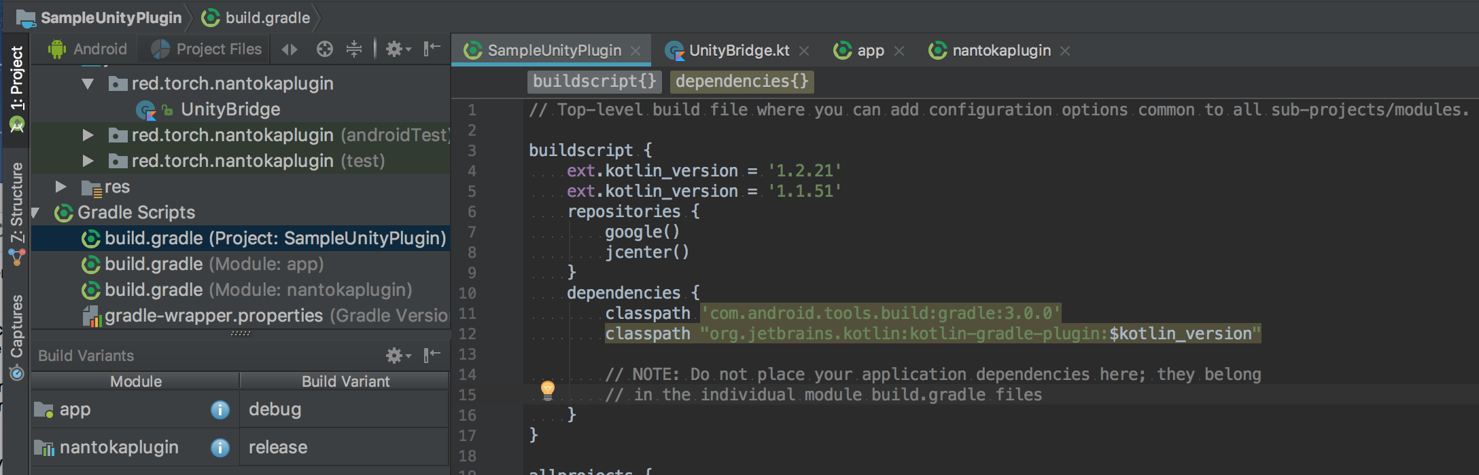The image size is (1479, 475).
Task: Click line number 12 in gutter
Action: coord(468,334)
